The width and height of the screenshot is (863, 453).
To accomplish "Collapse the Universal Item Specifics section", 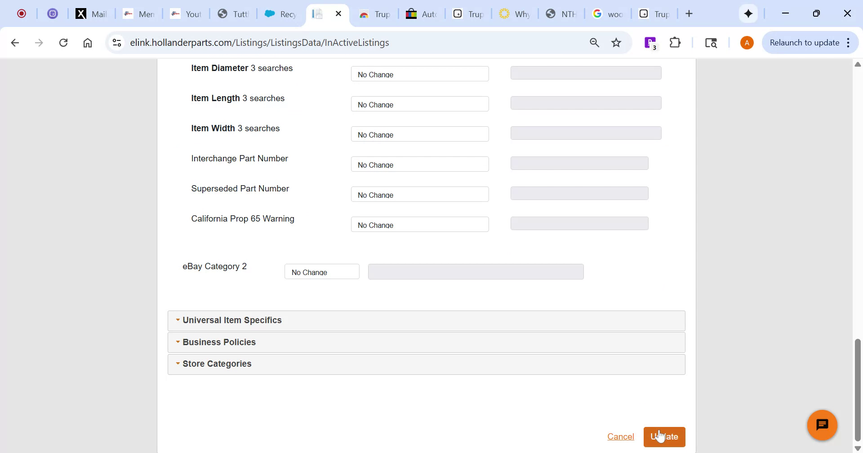I will pyautogui.click(x=232, y=320).
